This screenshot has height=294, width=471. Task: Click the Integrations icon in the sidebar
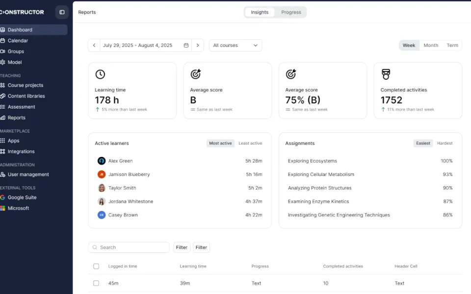[x=2, y=151]
